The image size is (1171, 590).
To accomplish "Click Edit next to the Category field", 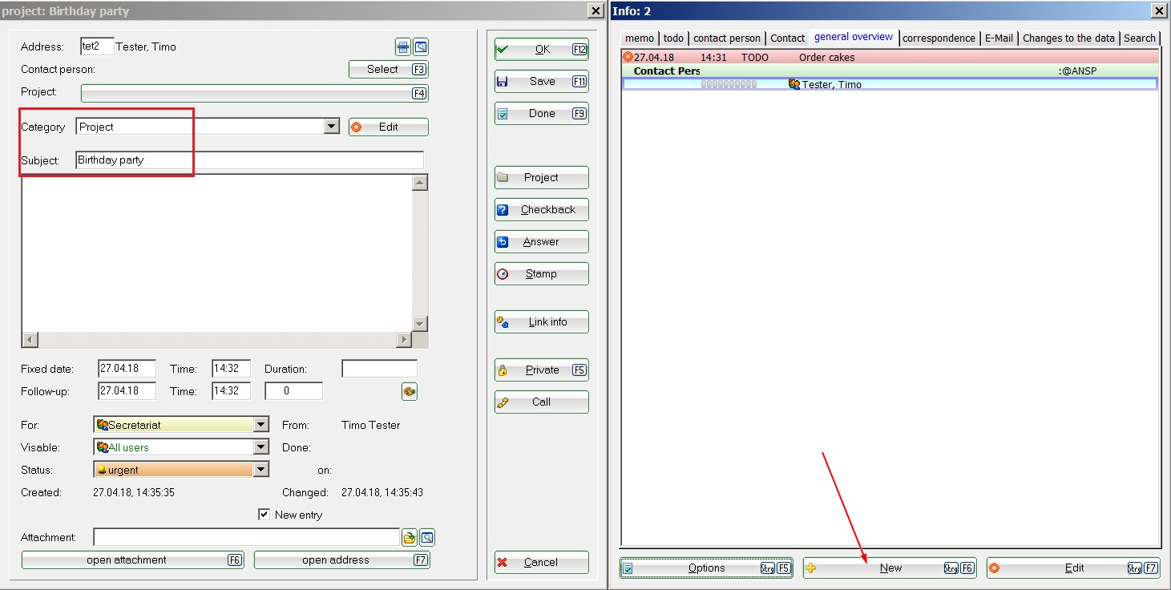I will (389, 127).
